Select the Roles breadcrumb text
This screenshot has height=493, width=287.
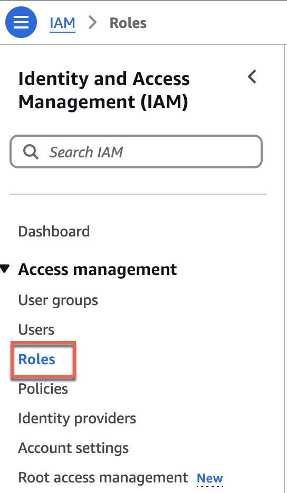(128, 23)
